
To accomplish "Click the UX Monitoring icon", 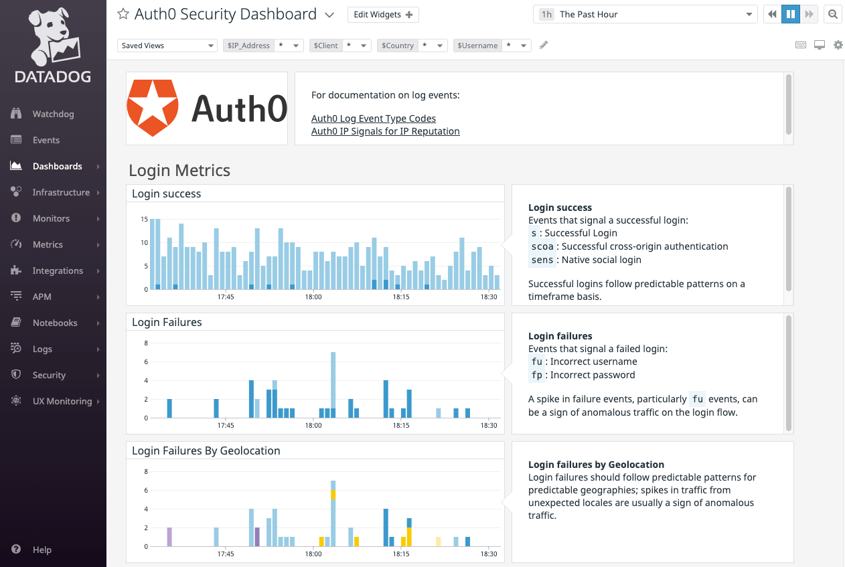I will (17, 401).
